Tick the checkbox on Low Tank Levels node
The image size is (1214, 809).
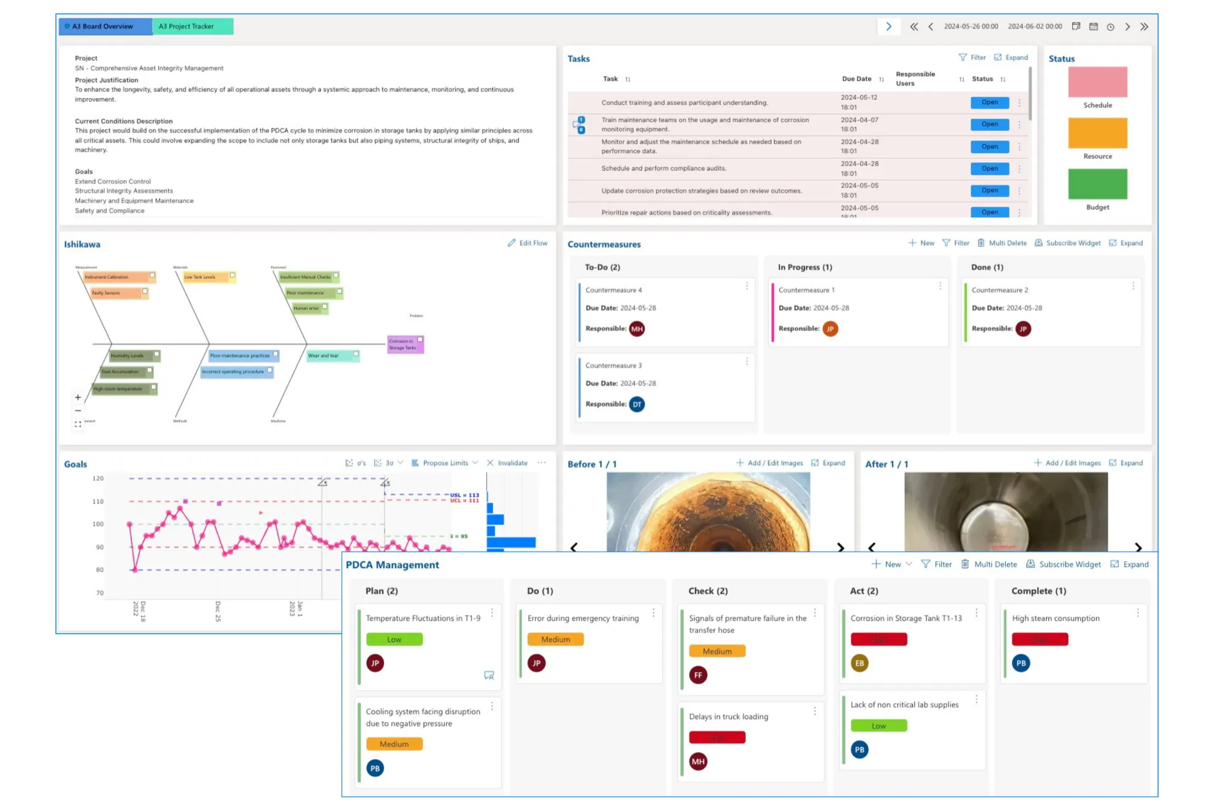pyautogui.click(x=232, y=276)
